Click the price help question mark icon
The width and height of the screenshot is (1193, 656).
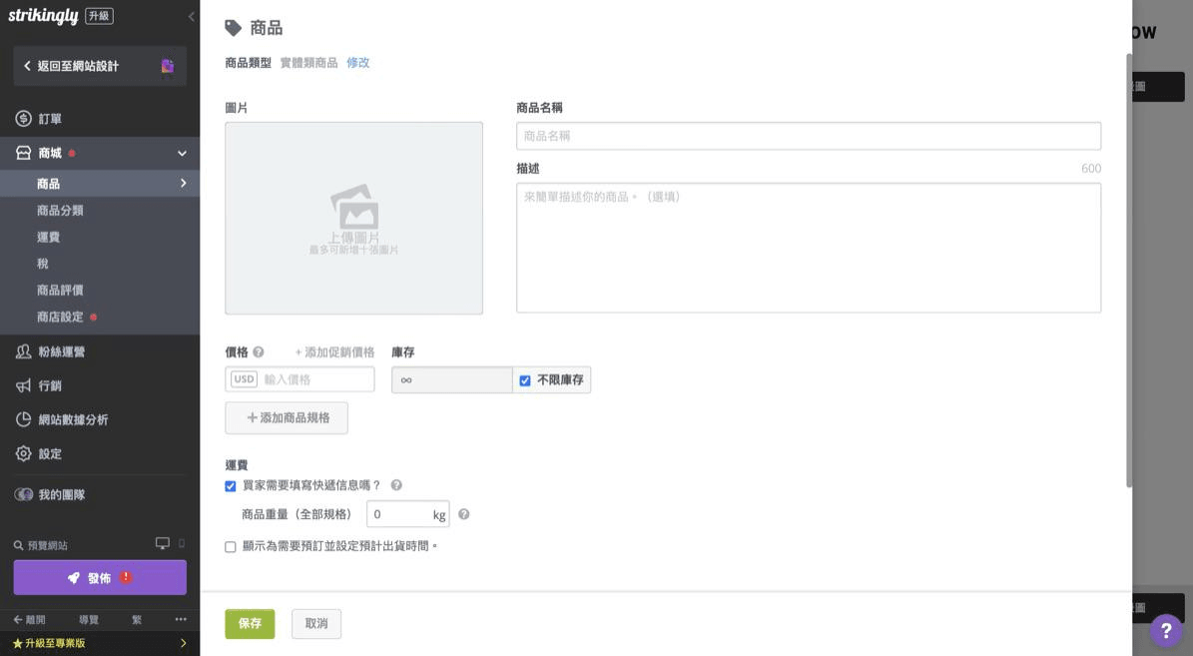point(259,352)
